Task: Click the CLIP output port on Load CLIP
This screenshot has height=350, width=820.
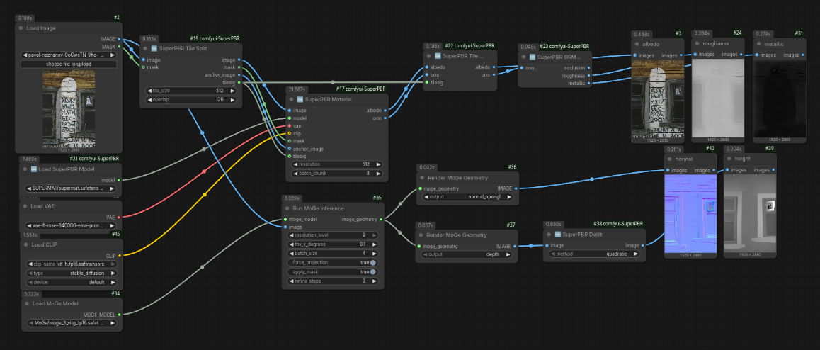Action: click(119, 255)
